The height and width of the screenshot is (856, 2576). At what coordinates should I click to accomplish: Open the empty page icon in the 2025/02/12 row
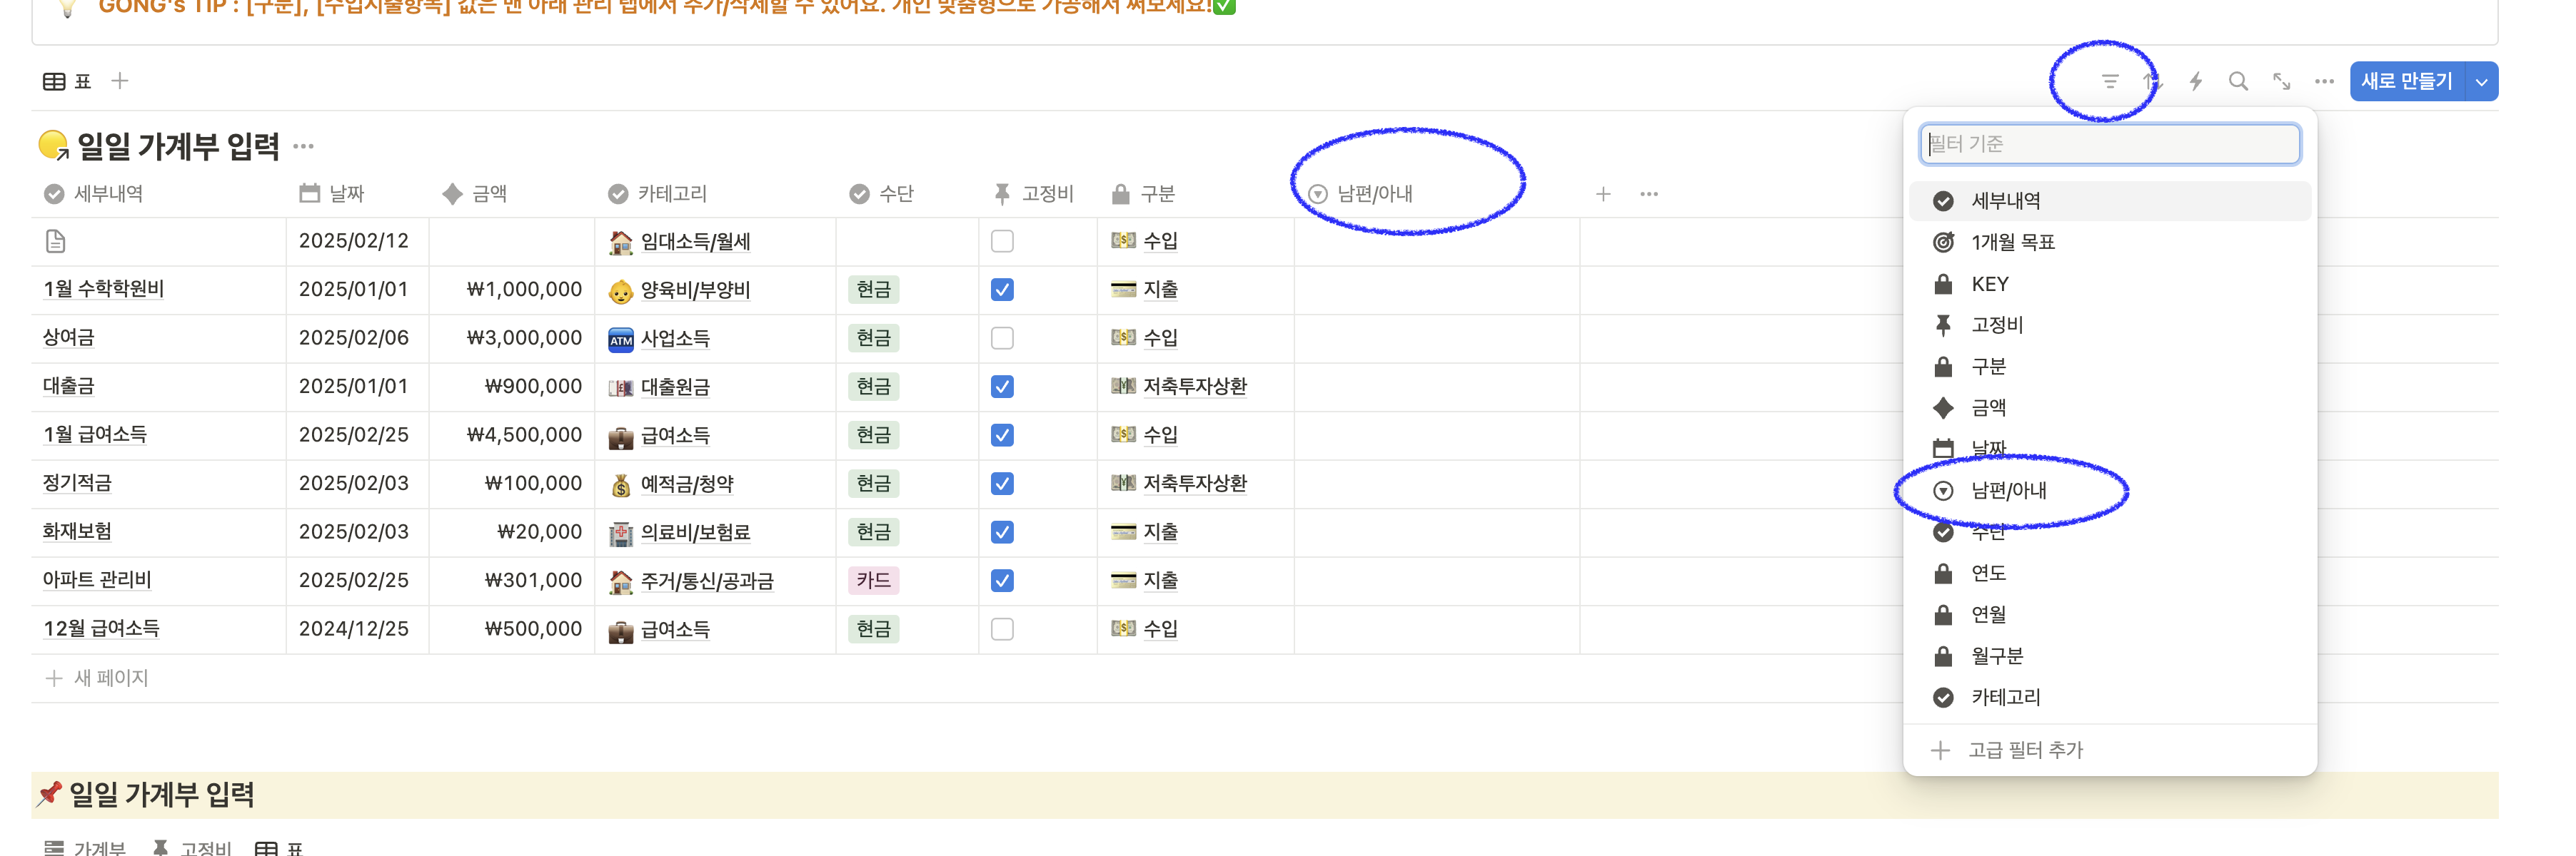(55, 240)
